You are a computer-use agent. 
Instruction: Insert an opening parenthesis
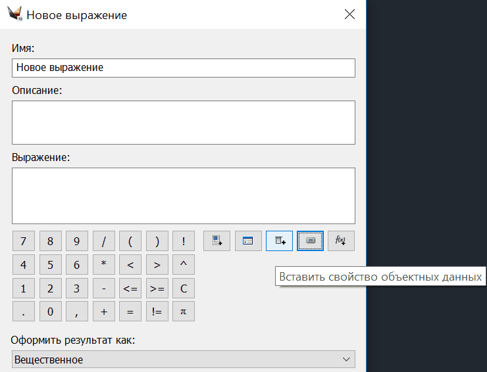(130, 241)
